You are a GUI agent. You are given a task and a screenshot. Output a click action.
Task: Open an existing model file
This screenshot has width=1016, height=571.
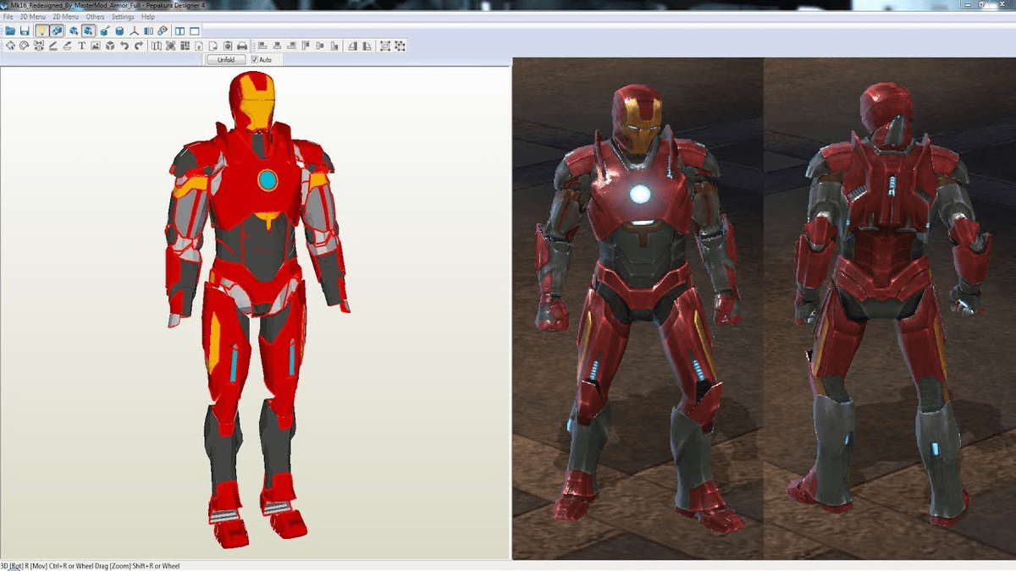tap(8, 30)
